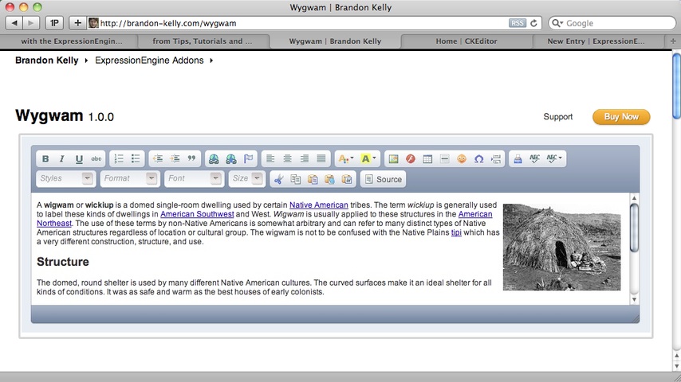Open the Styles dropdown
The image size is (681, 382).
65,179
